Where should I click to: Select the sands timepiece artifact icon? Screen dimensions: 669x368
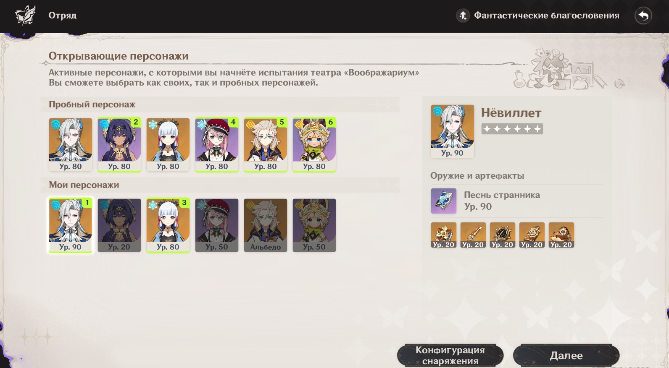[502, 235]
